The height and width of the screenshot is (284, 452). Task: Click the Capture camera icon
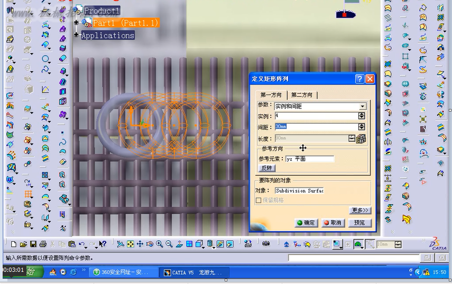point(266,244)
